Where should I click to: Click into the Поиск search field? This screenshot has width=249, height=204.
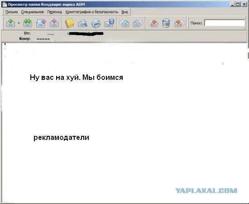225,23
